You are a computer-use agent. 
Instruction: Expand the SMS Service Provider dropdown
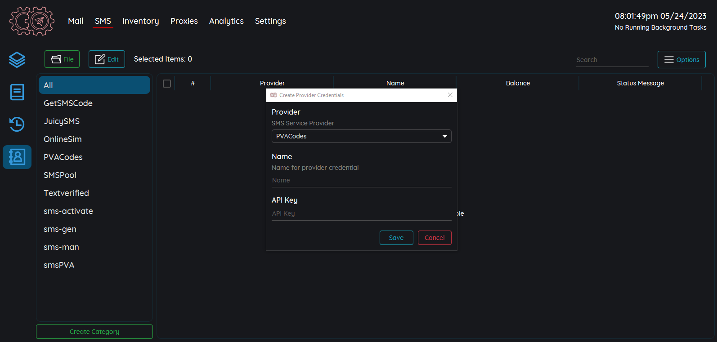362,136
